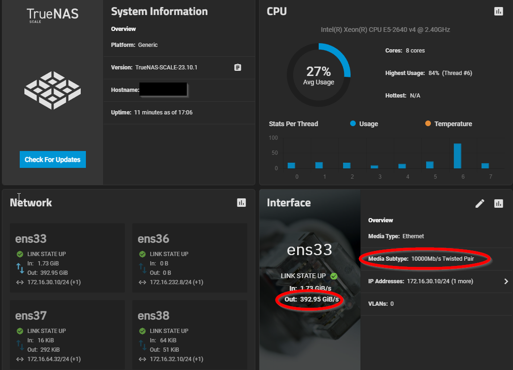Select the ens33 network card
513x370 pixels.
click(67, 258)
